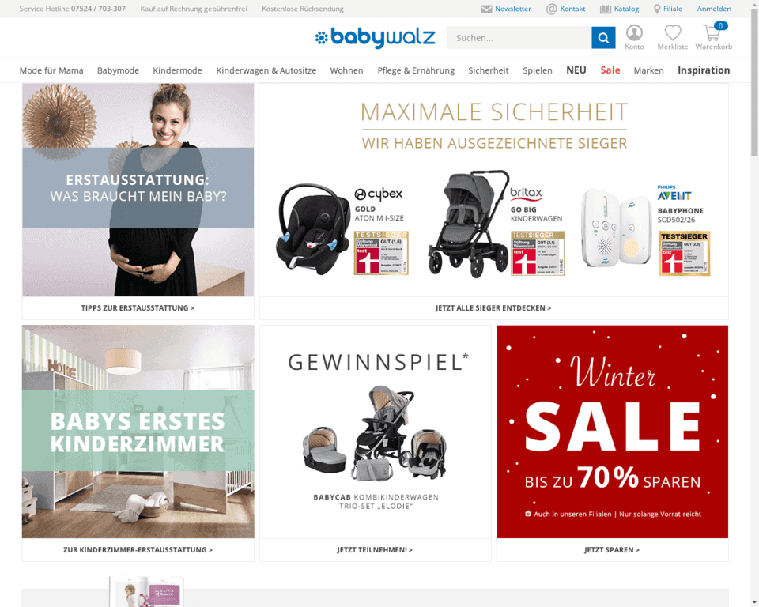The height and width of the screenshot is (607, 759).
Task: Click the Filiale location pin icon
Action: pyautogui.click(x=657, y=9)
